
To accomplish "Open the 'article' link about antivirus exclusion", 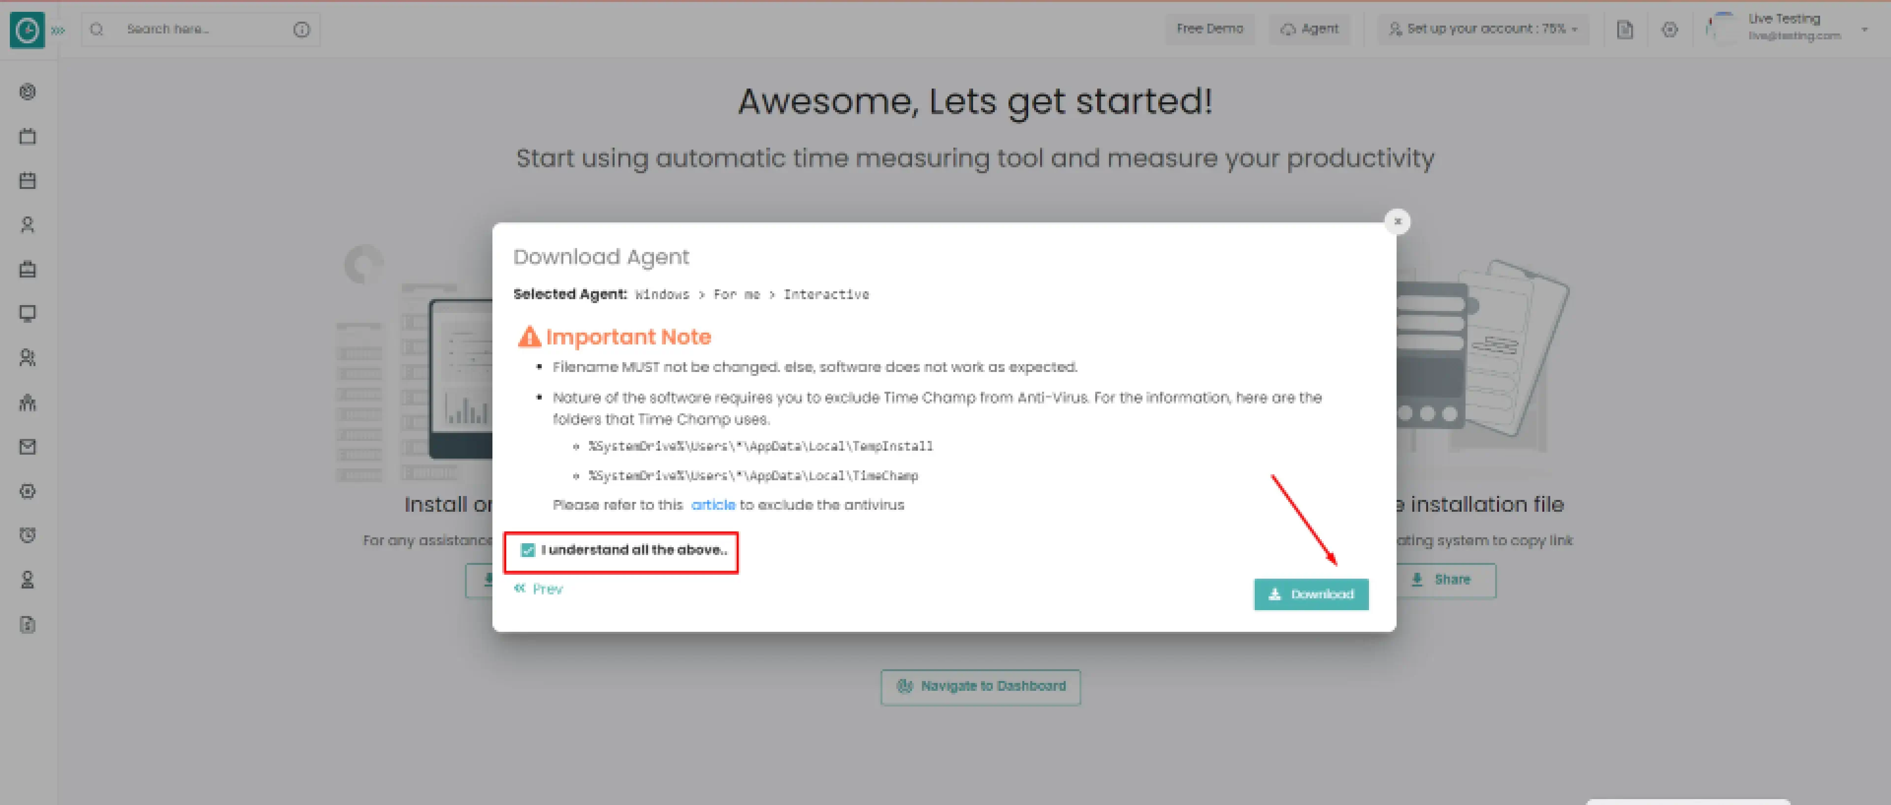I will (x=713, y=505).
